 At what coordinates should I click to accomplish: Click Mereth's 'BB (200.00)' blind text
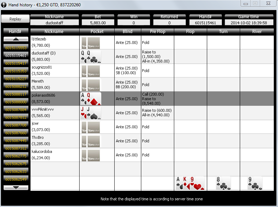[126, 87]
